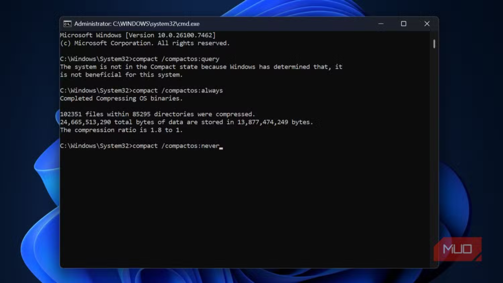
Task: Click the vertical scrollbar thumb
Action: pos(434,44)
